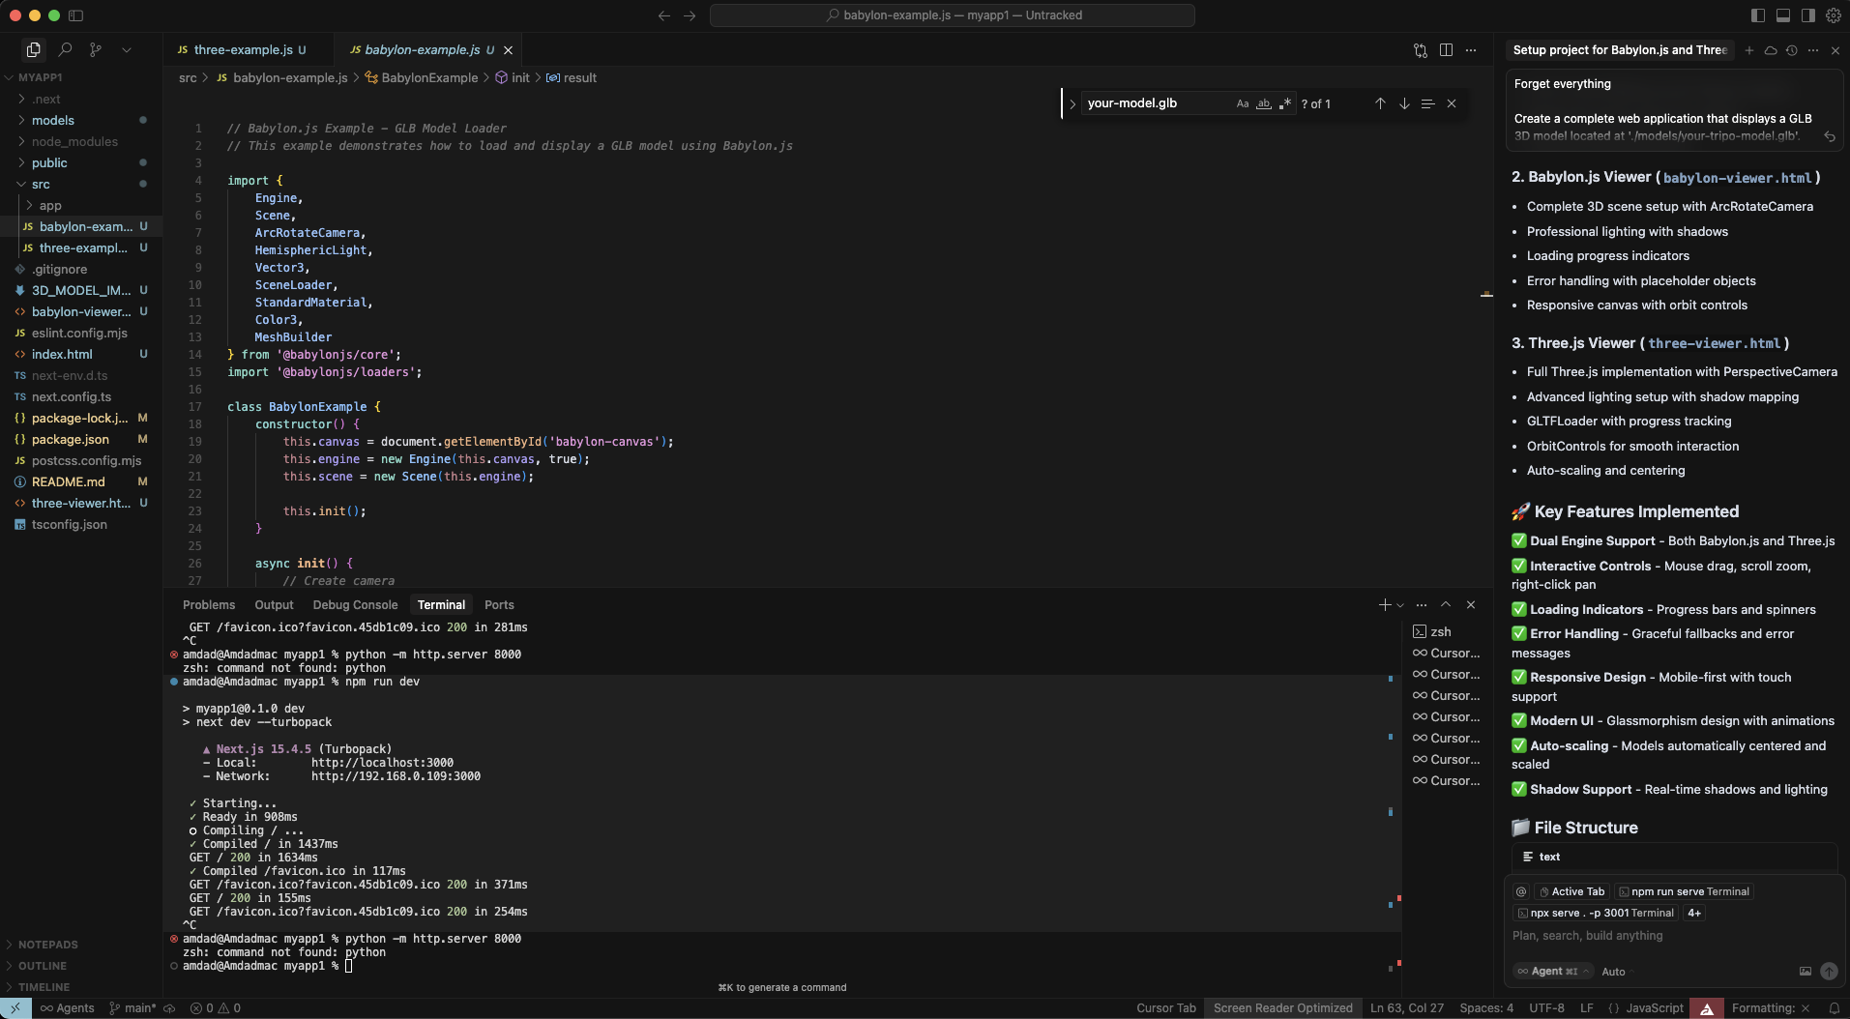
Task: Collapse the MYAPP1 project root
Action: point(81,77)
